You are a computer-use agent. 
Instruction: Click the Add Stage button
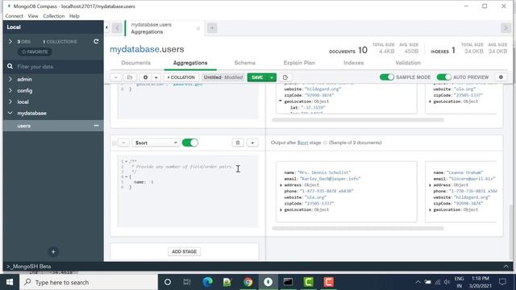click(185, 251)
